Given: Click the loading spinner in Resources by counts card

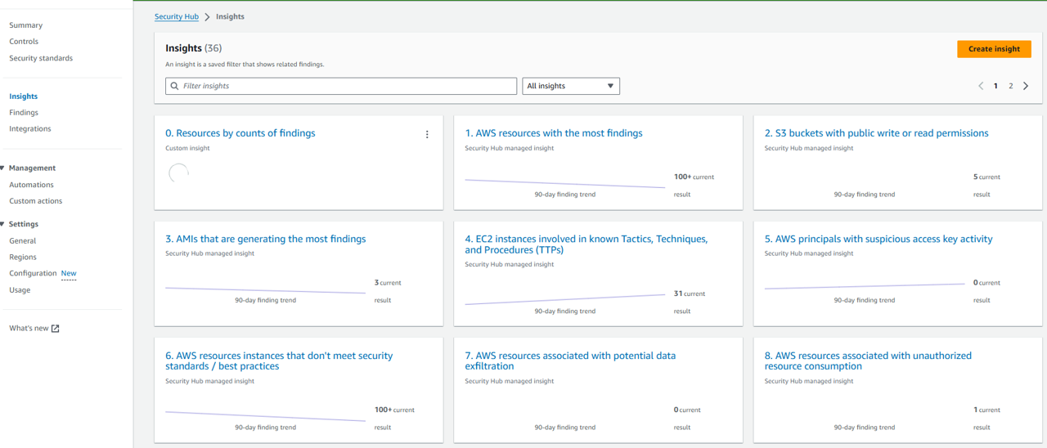Looking at the screenshot, I should point(178,173).
